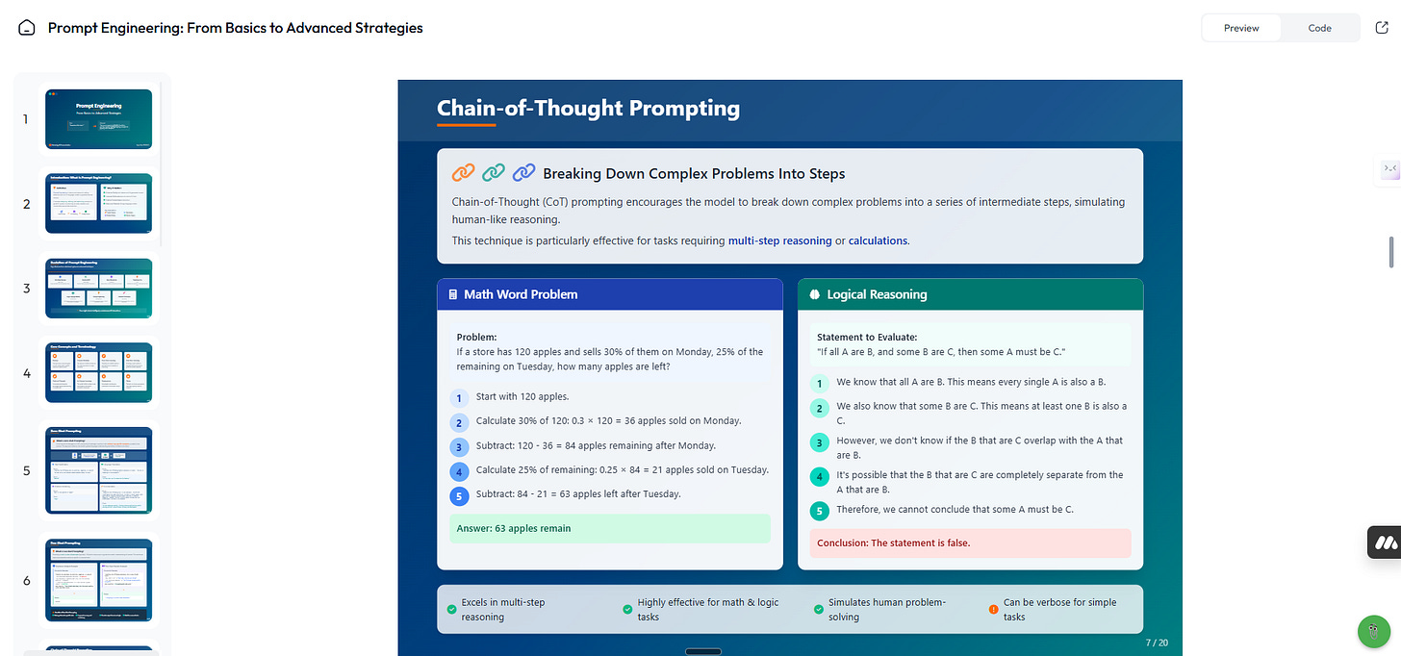Open the green assistant button in the corner
Viewport: 1401px width, 656px height.
[x=1373, y=631]
